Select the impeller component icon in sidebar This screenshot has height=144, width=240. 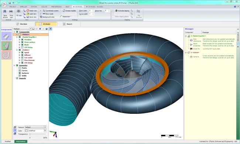click(x=6, y=46)
